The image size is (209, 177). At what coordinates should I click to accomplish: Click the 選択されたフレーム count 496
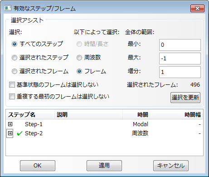[x=195, y=85]
